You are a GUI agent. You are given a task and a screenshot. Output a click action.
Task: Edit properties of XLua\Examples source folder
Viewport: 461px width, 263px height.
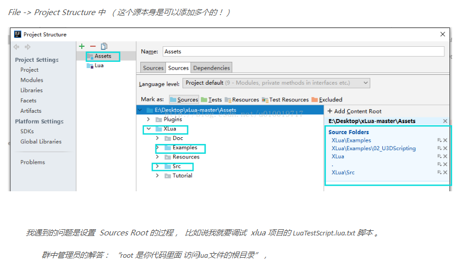tap(439, 140)
